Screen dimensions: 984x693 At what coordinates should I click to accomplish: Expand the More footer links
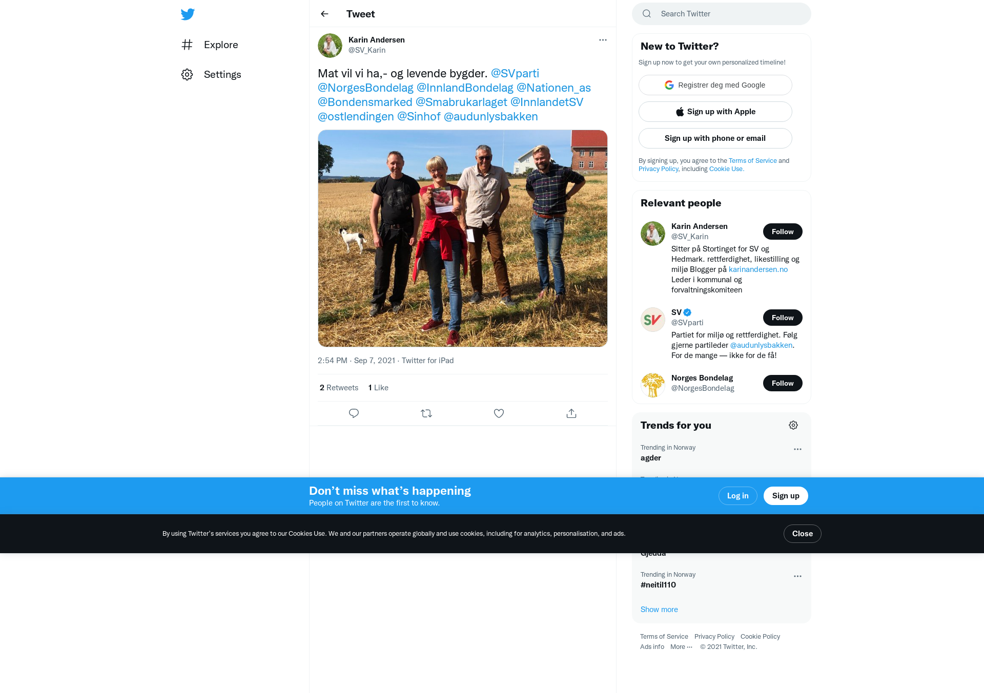[x=681, y=647]
